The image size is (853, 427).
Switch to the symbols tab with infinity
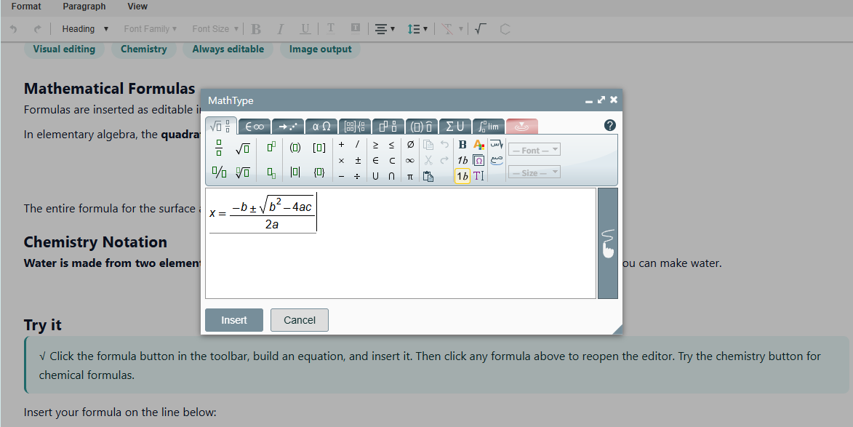pos(255,126)
